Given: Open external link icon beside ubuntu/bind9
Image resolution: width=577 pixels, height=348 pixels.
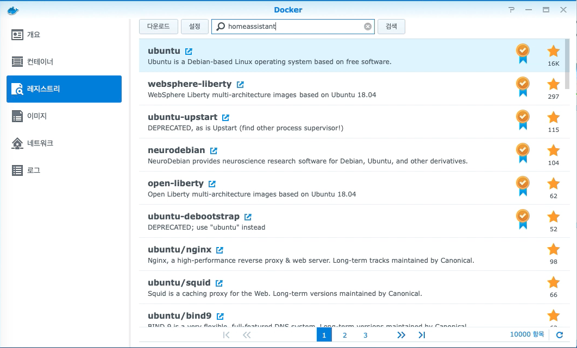Looking at the screenshot, I should [220, 316].
